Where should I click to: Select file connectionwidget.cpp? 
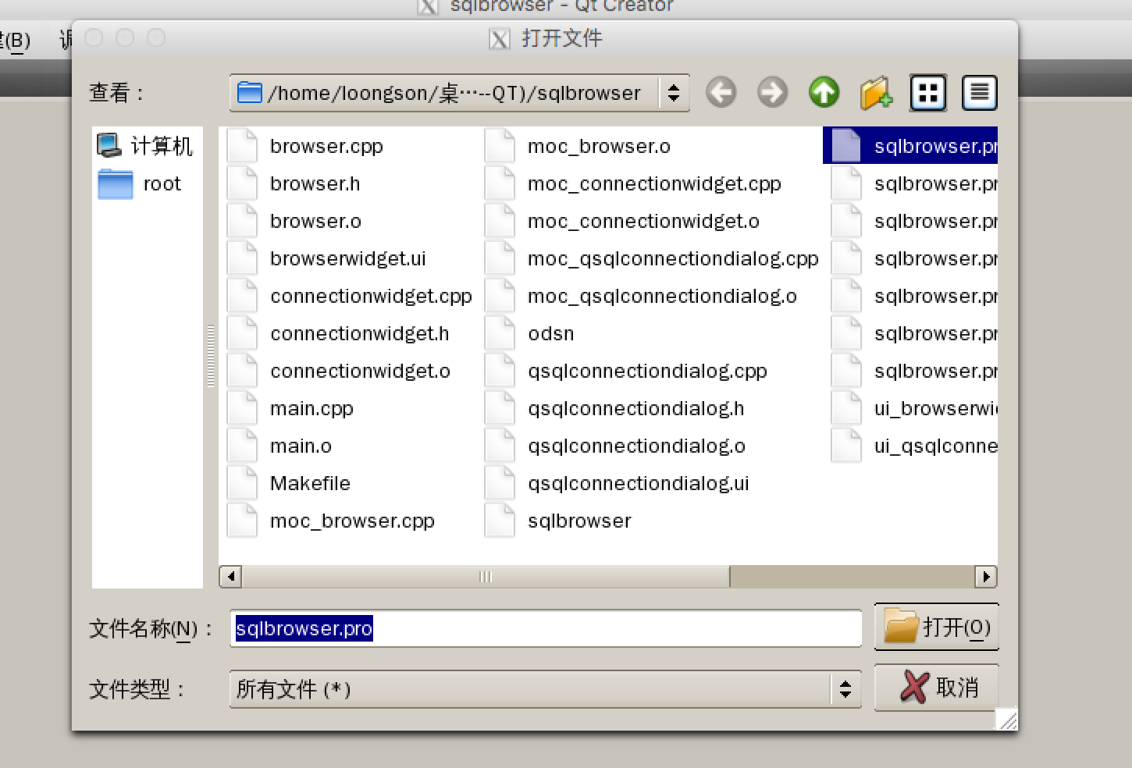tap(371, 296)
